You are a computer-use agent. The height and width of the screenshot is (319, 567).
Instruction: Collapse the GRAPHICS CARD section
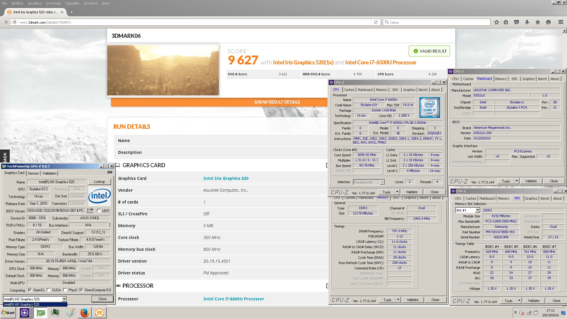tap(327, 165)
